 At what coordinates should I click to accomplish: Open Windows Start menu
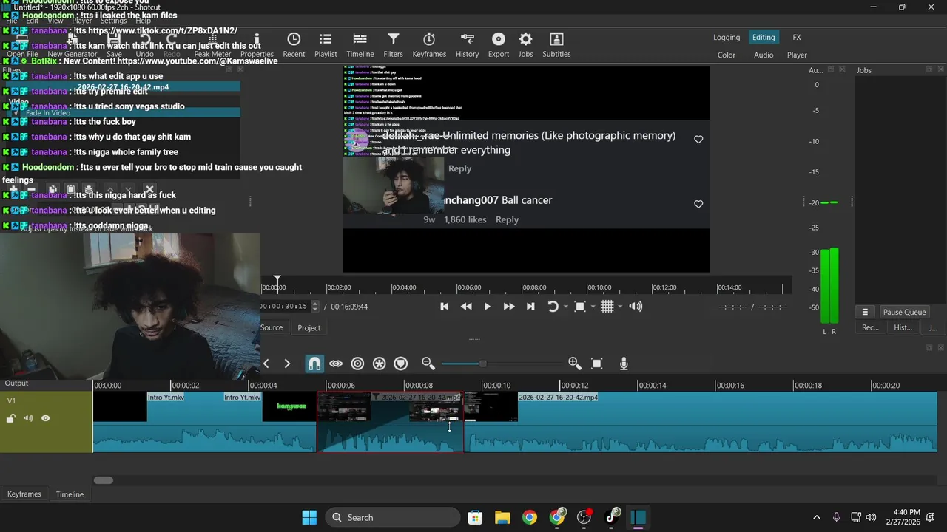(309, 517)
